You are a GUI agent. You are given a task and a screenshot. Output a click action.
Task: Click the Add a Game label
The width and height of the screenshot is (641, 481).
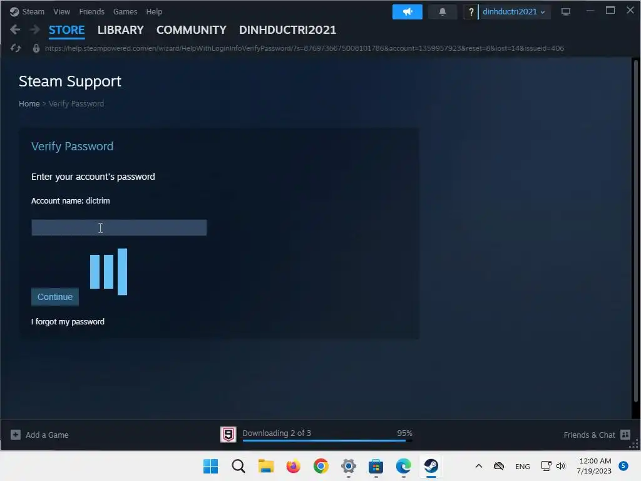click(x=47, y=435)
